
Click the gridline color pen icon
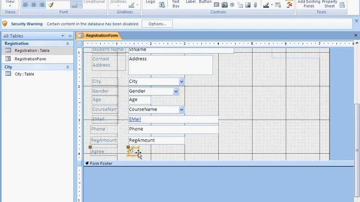[131, 5]
